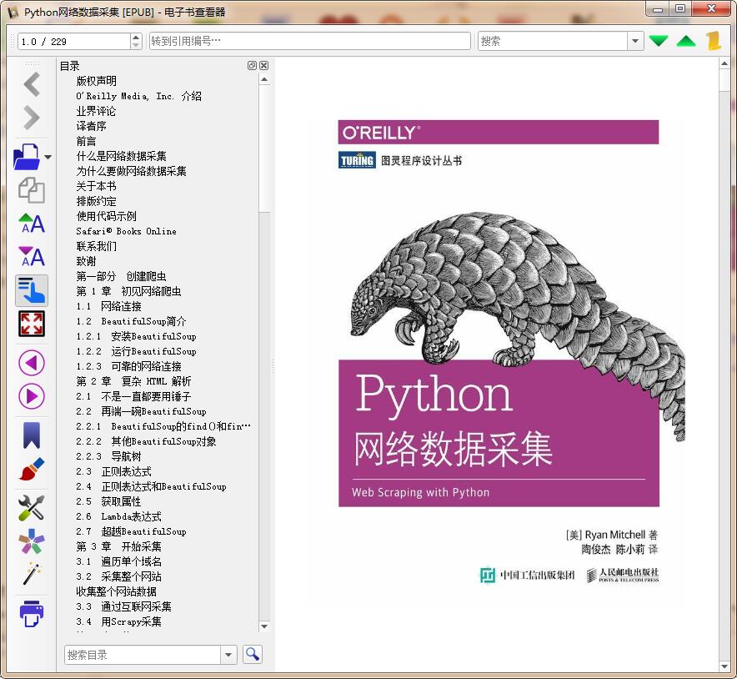737x679 pixels.
Task: Toggle the Table of Contents panel icon
Action: coord(32,290)
